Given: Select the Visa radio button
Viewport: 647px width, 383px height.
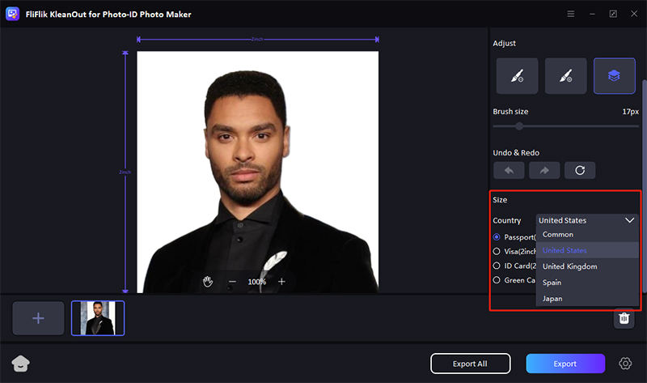Looking at the screenshot, I should click(497, 251).
